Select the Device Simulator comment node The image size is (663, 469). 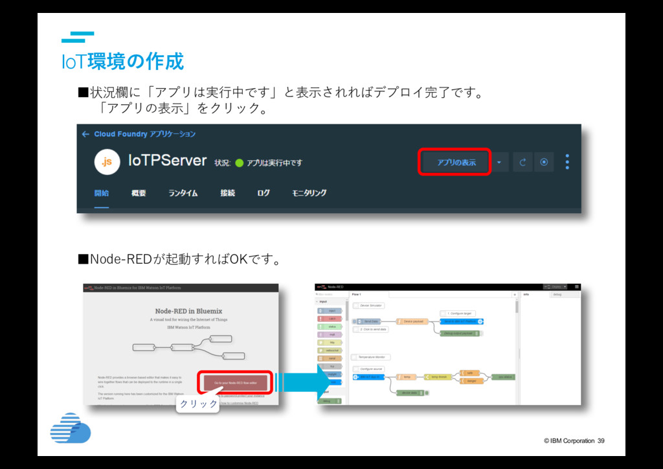368,306
